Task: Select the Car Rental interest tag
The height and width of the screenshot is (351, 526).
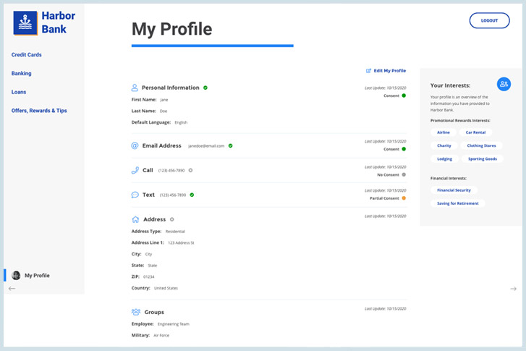Action: point(475,132)
